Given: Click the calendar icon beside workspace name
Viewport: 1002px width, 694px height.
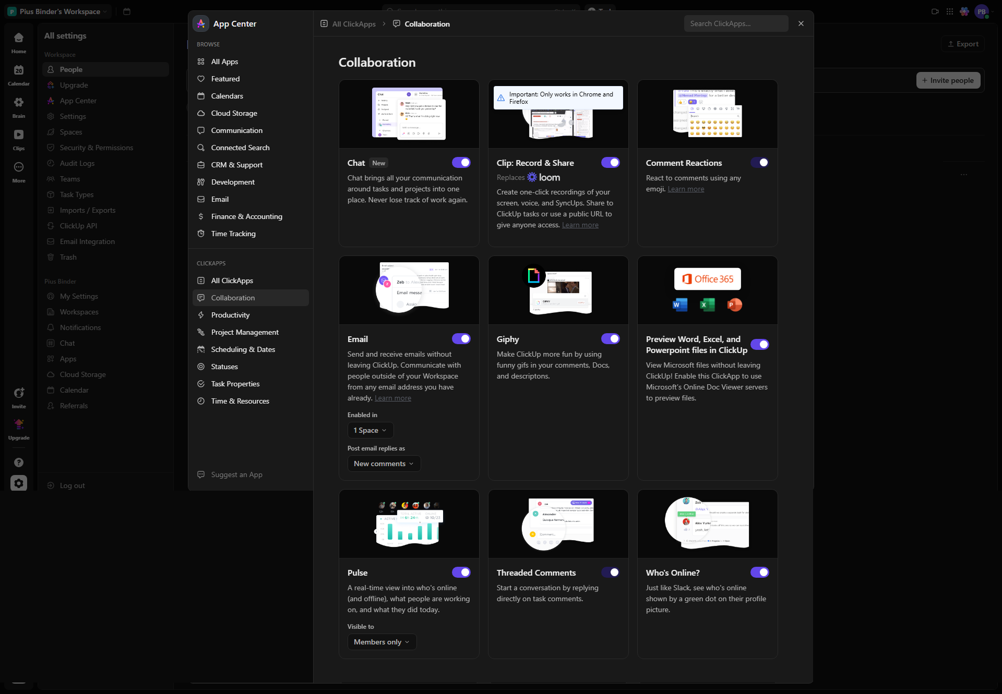Looking at the screenshot, I should pyautogui.click(x=127, y=11).
